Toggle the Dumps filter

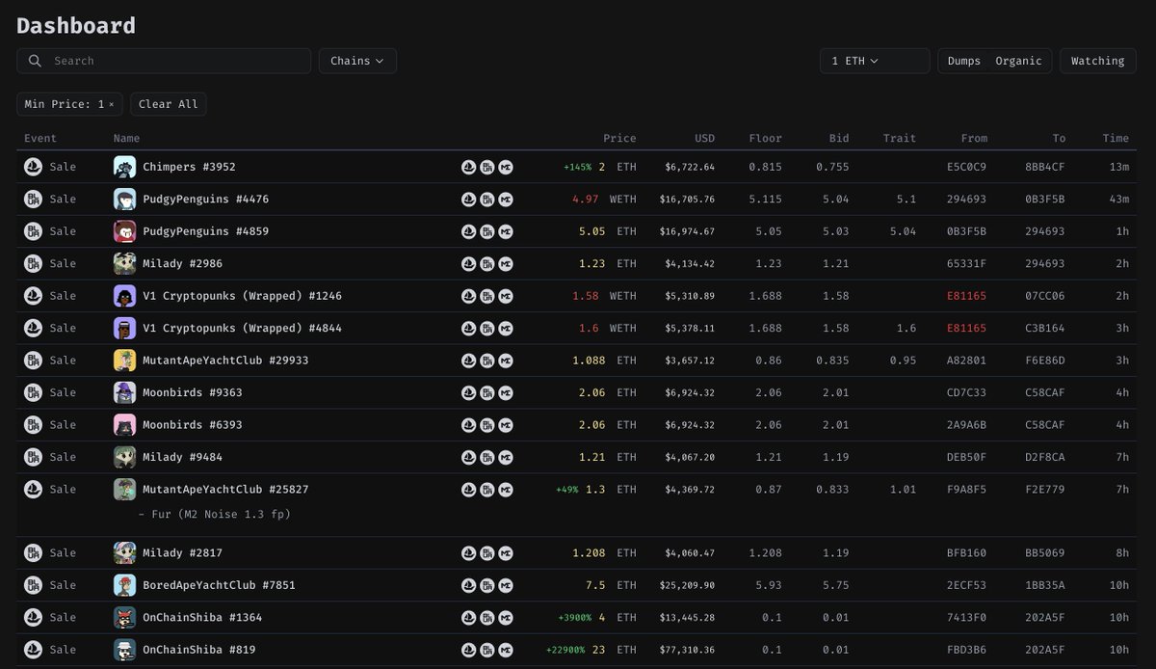tap(963, 60)
